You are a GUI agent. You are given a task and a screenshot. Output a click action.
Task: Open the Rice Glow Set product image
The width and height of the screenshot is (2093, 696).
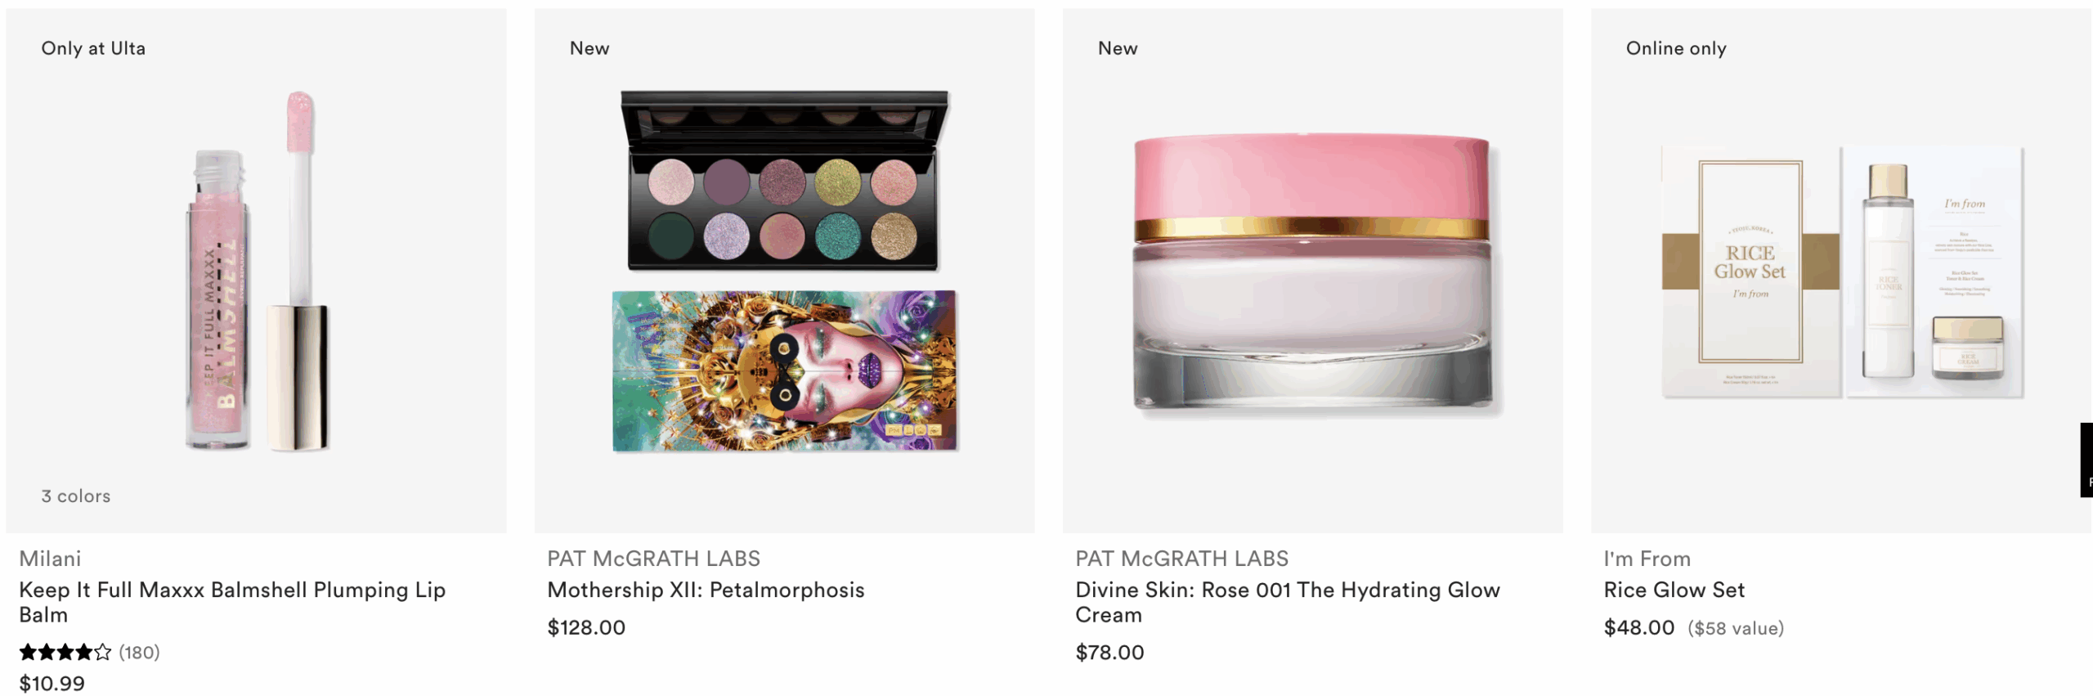click(x=1841, y=271)
